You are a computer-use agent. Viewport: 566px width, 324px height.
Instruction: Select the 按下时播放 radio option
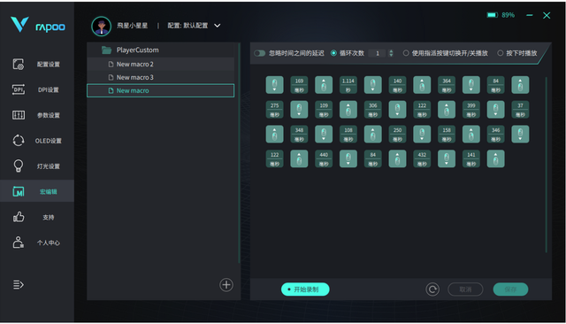[x=501, y=53]
